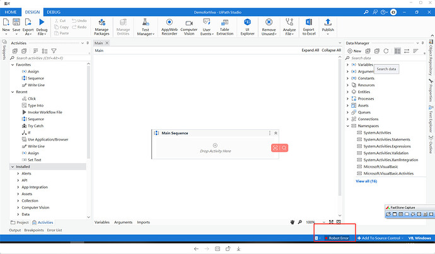This screenshot has width=435, height=254.
Task: Click View all (16) link
Action: tap(366, 181)
